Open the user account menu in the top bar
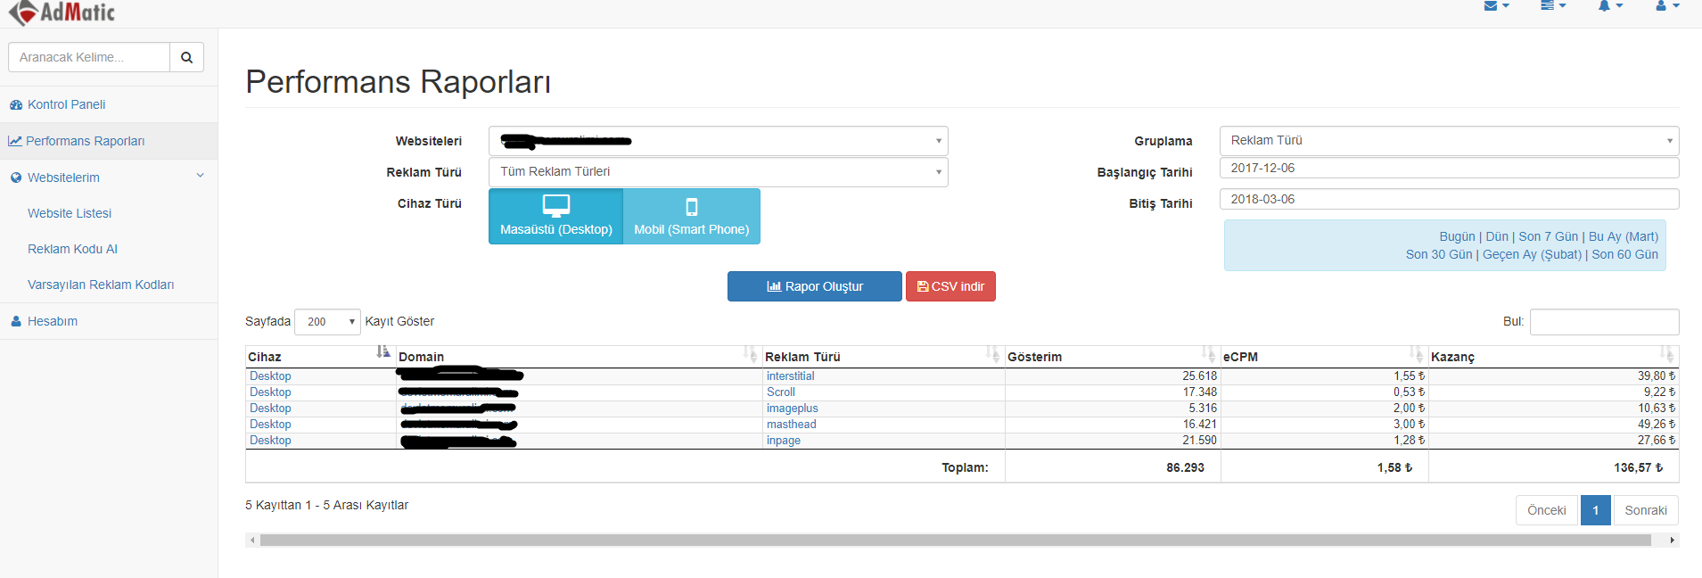 [x=1667, y=5]
